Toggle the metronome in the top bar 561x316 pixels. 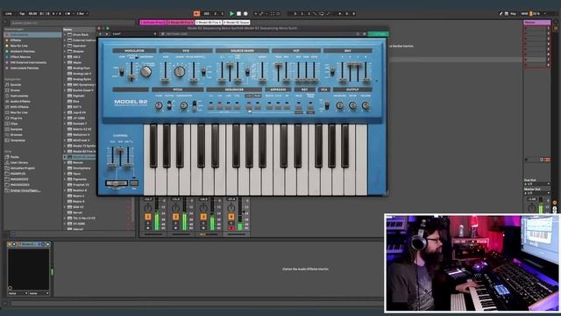(67, 14)
